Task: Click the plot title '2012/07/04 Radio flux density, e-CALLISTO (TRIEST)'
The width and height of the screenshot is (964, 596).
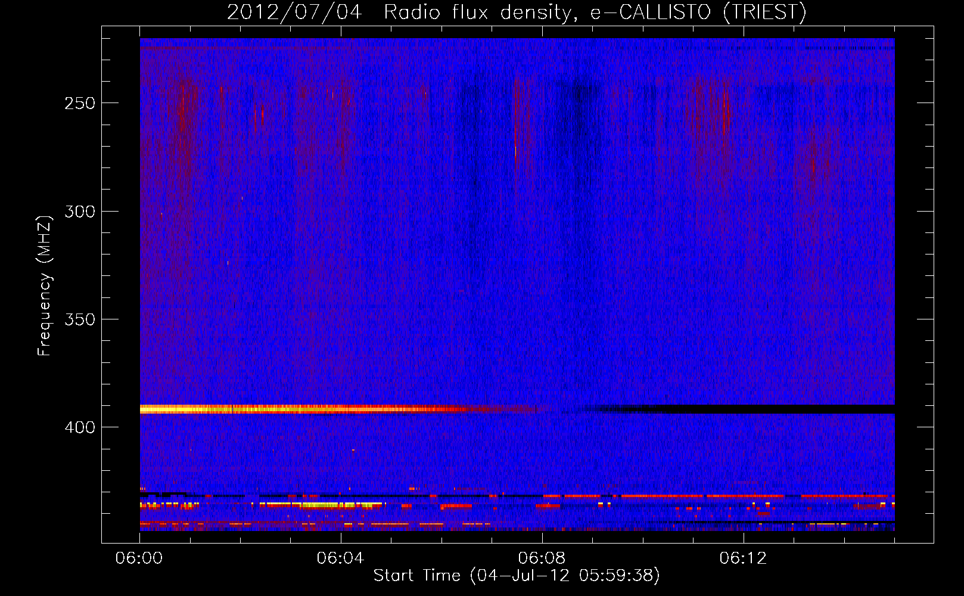Action: click(x=516, y=12)
